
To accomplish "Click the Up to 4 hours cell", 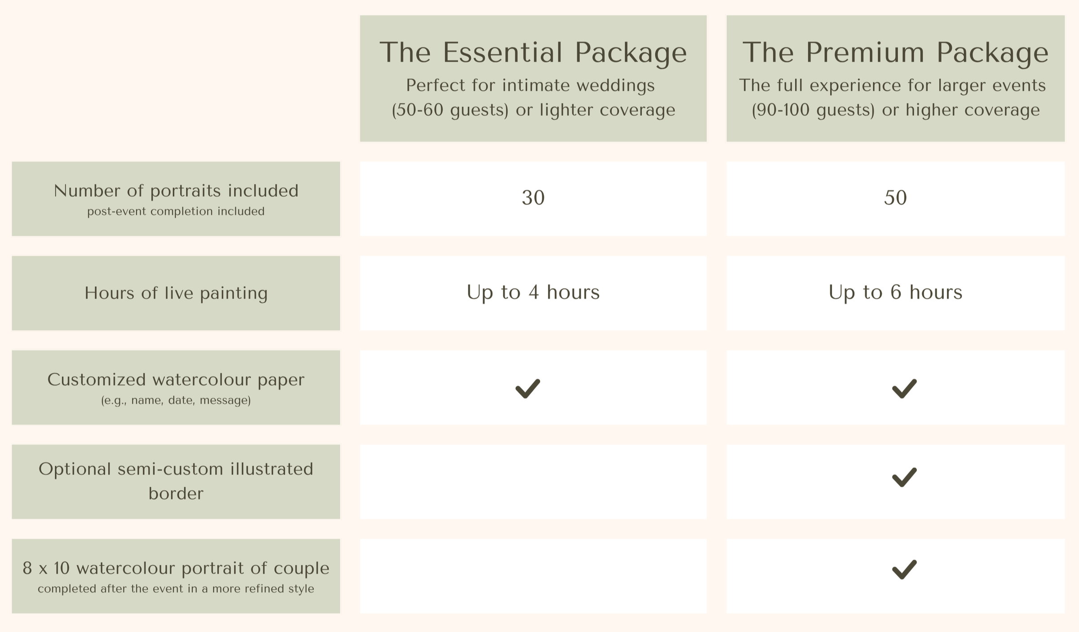I will [533, 293].
